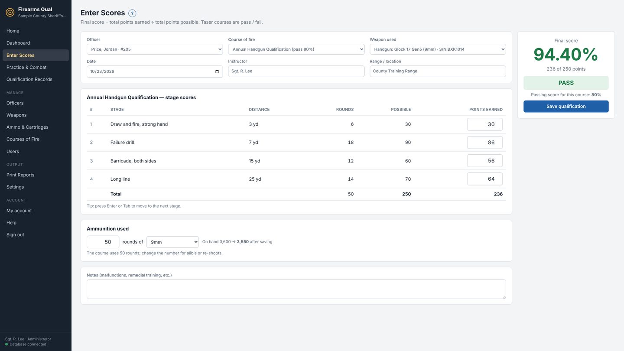Open the Users page
The width and height of the screenshot is (624, 351).
pos(36,152)
